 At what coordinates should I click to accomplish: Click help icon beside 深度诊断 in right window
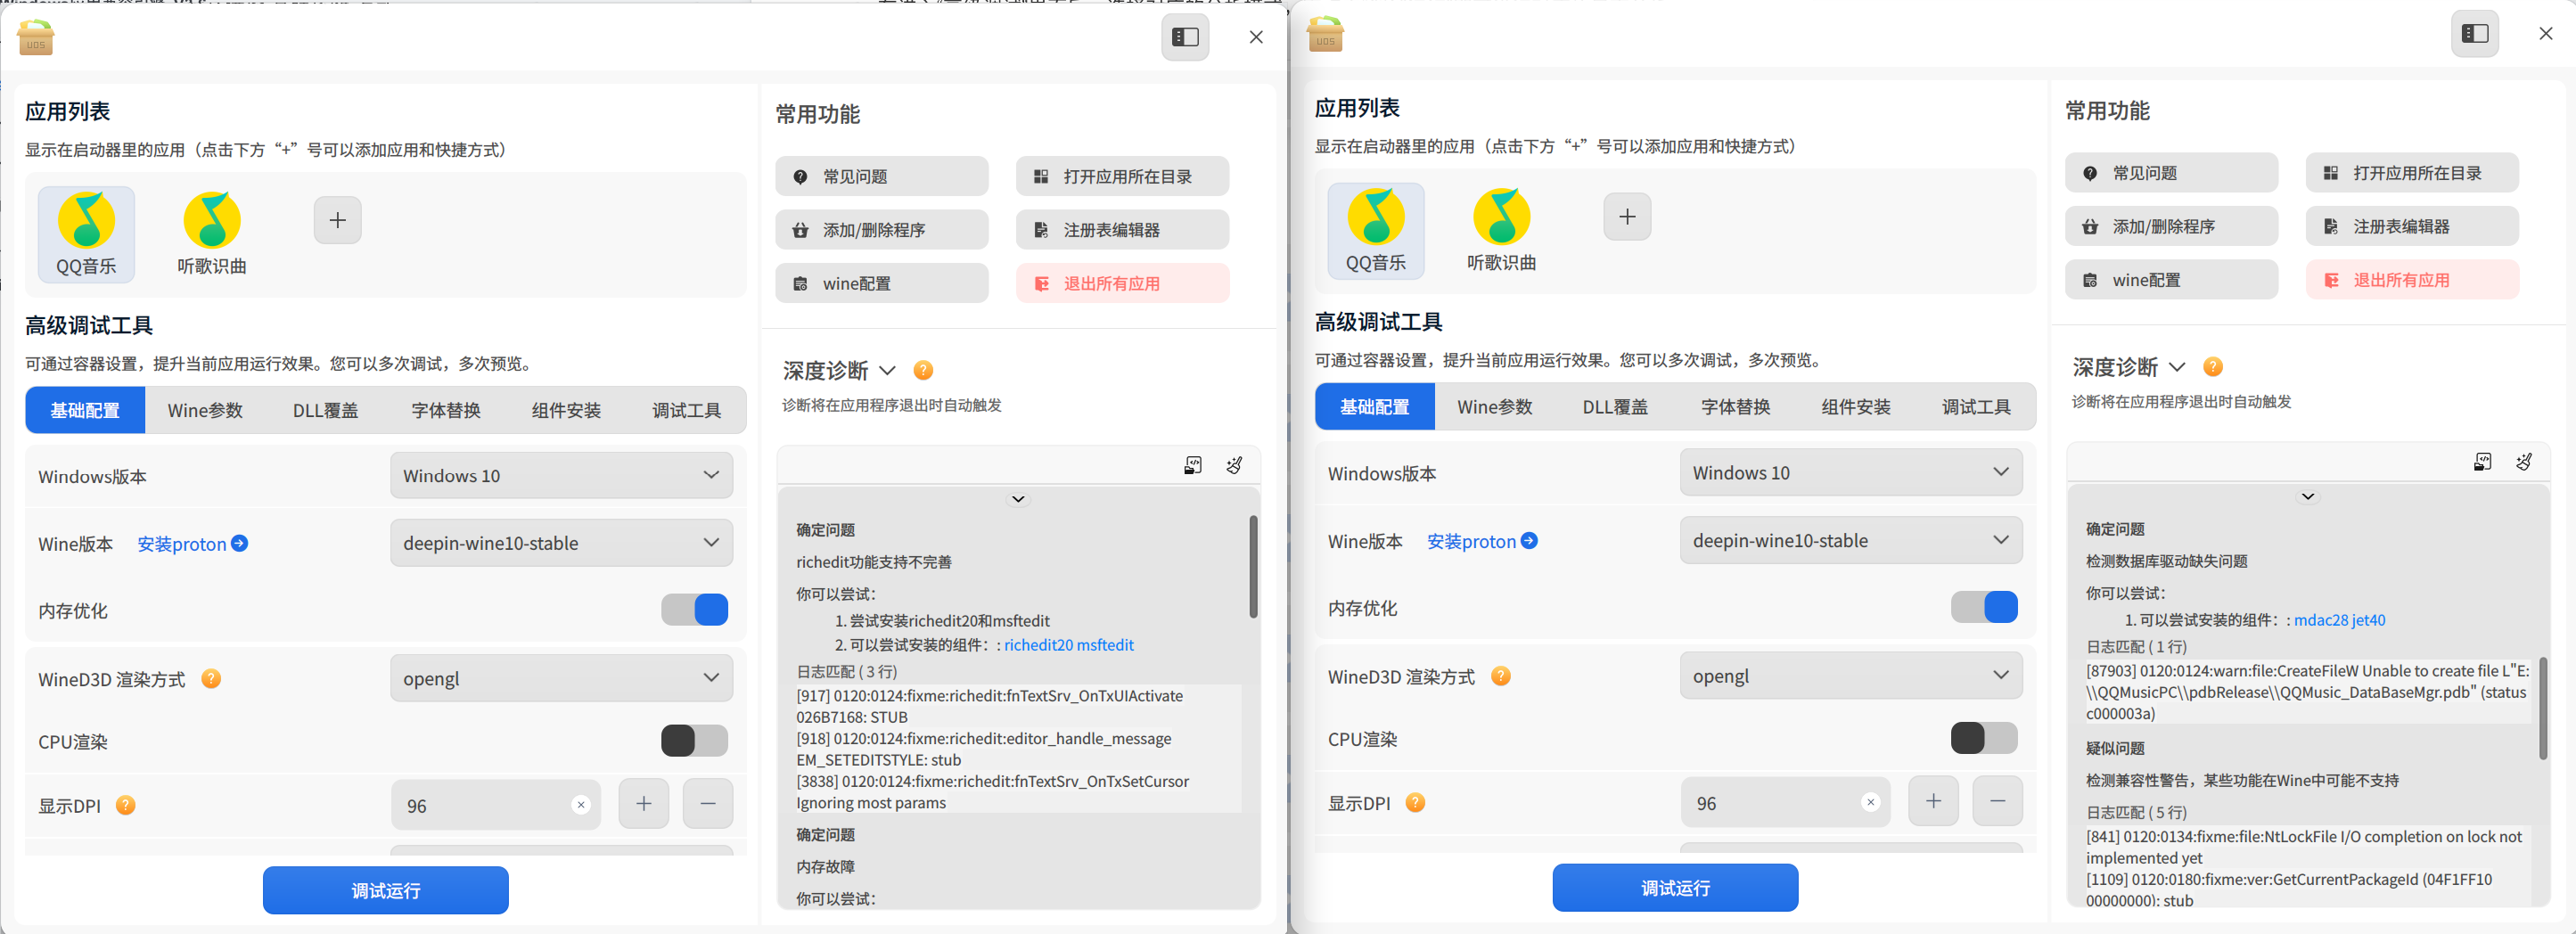[x=2214, y=367]
